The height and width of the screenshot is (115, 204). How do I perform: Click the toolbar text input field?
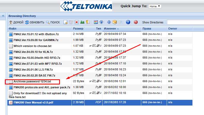coord(185,22)
